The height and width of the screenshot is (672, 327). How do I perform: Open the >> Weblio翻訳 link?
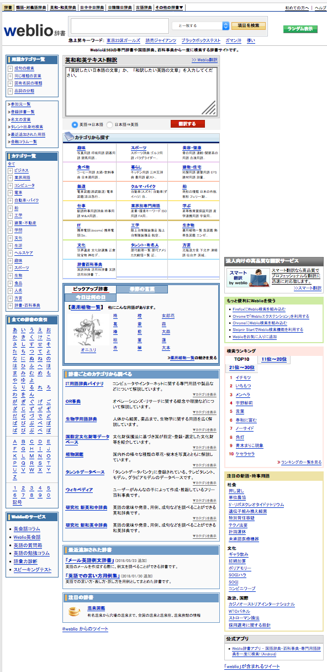point(205,59)
